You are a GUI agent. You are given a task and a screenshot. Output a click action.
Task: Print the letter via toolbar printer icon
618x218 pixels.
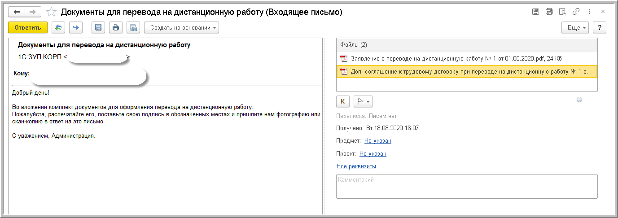click(116, 28)
